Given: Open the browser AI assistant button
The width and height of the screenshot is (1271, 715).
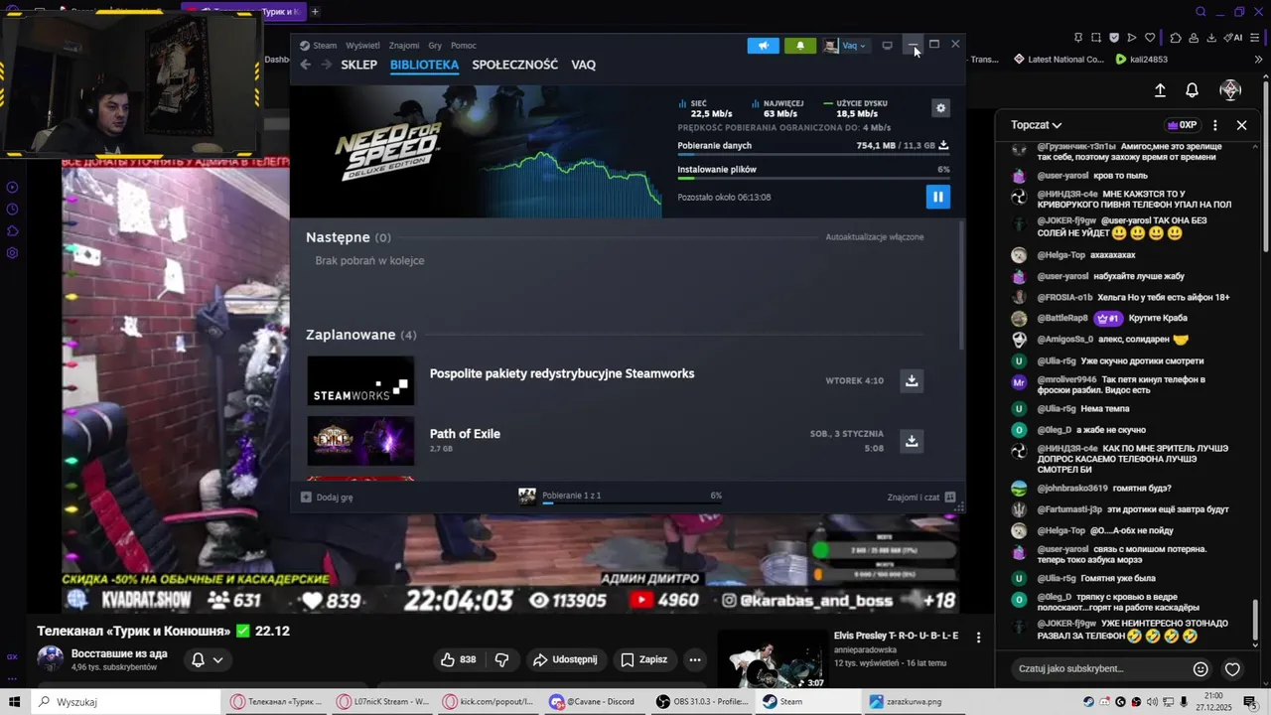Looking at the screenshot, I should pyautogui.click(x=1233, y=38).
